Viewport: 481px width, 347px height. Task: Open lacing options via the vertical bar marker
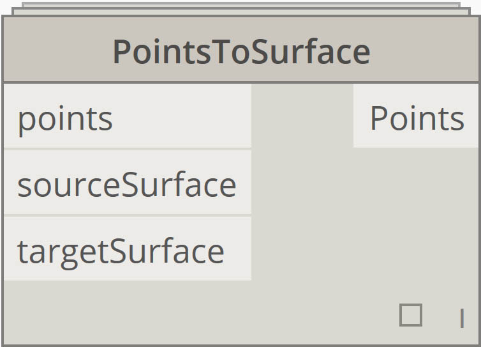[462, 318]
